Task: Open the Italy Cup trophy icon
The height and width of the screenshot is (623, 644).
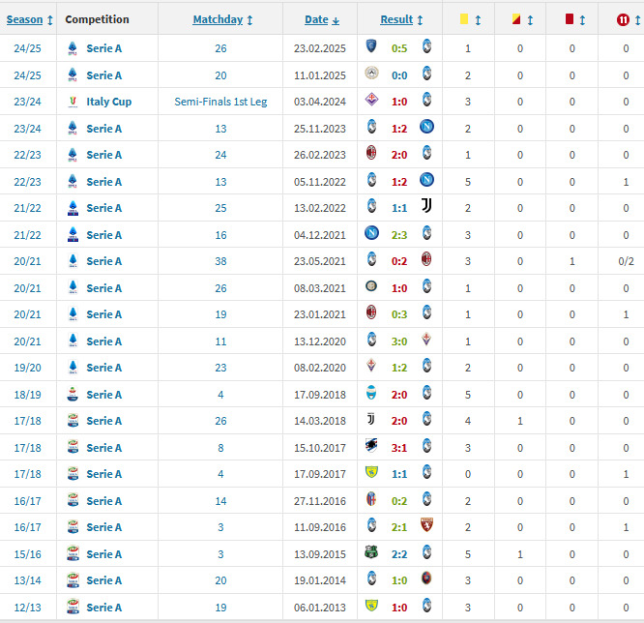Action: click(72, 102)
